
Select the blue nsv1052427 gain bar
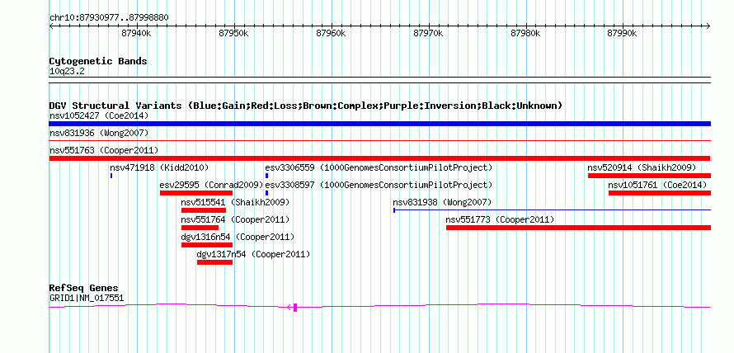coord(380,124)
